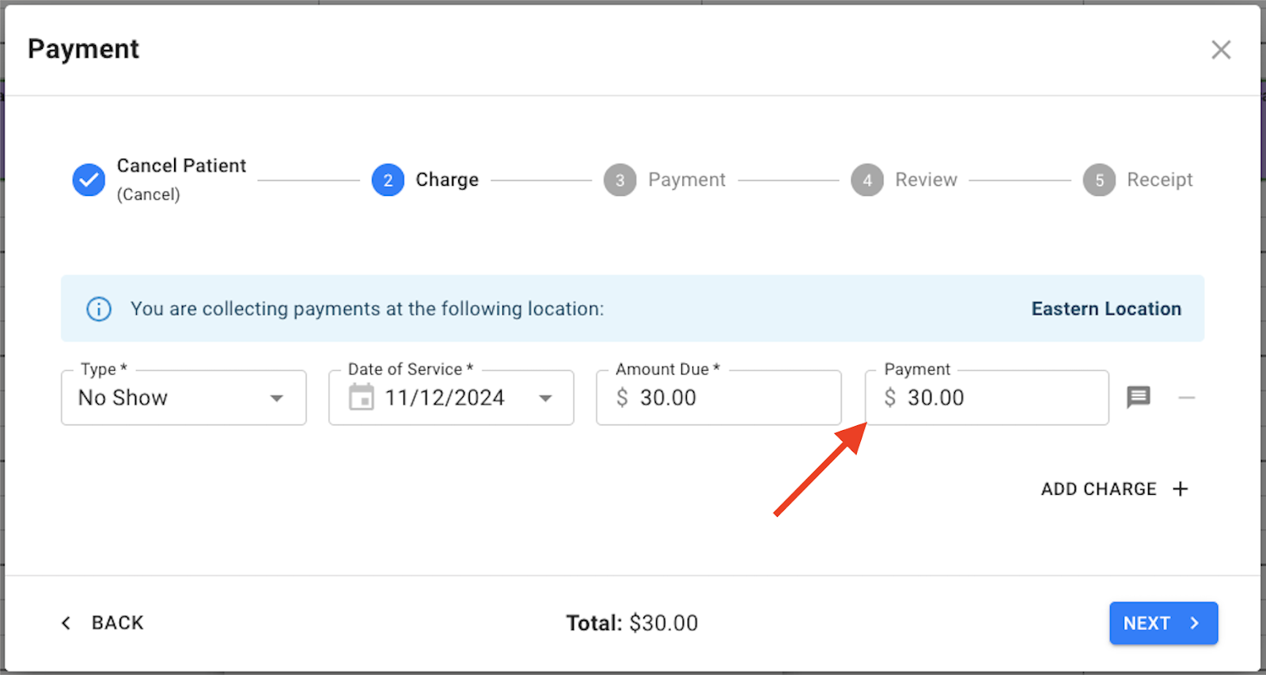Click the calendar icon in Date of Service
This screenshot has height=675, width=1266.
click(362, 397)
